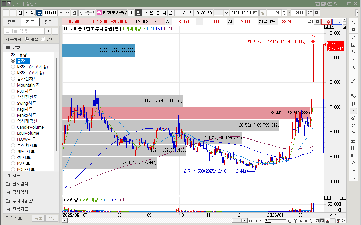Select 봉차트 chart type
361x225 pixels.
[x=13, y=61]
